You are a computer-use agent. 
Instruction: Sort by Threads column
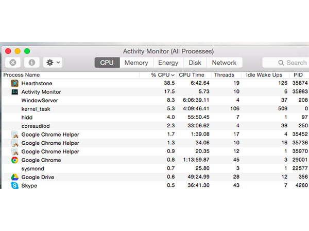(226, 75)
